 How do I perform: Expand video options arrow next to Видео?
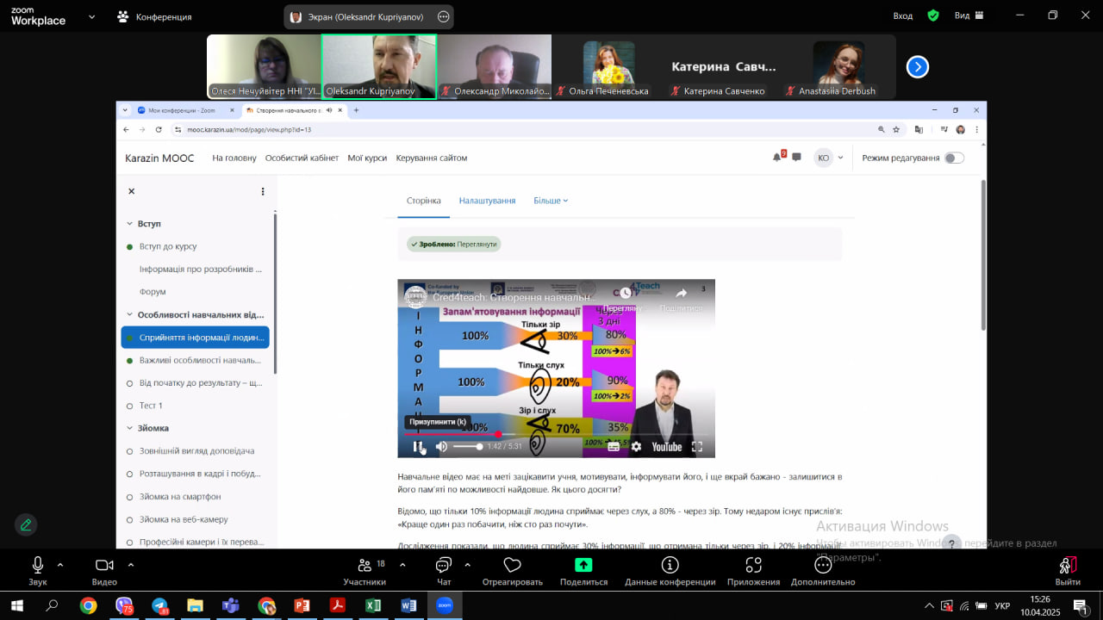click(x=131, y=565)
